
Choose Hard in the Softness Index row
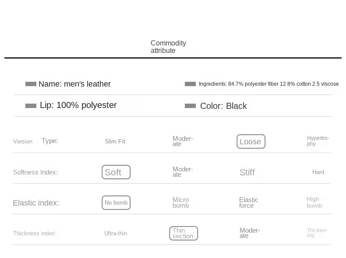click(x=318, y=172)
